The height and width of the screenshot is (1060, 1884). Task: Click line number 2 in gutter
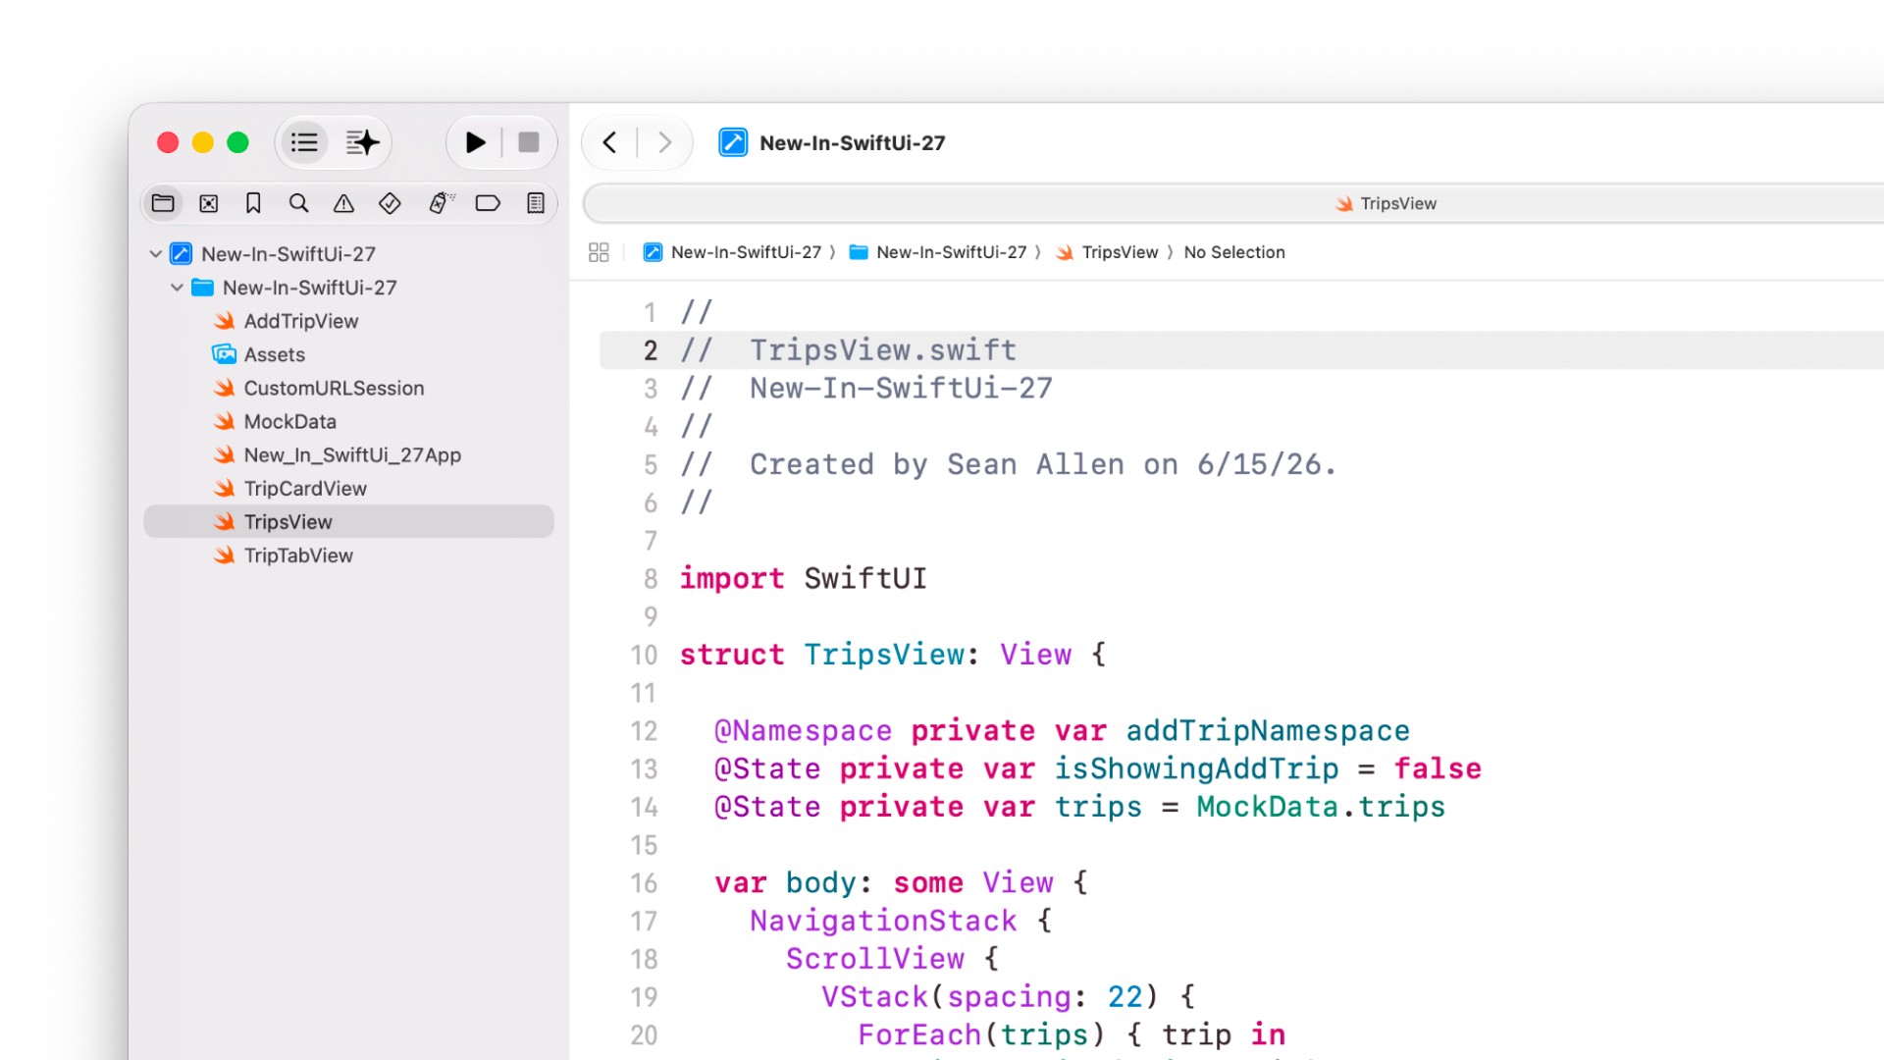(651, 350)
